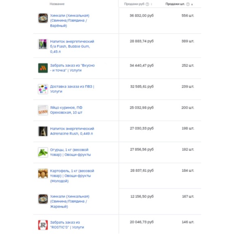Open Забрать заказ из ROSTIC'S link
This screenshot has width=234, height=234.
pyautogui.click(x=67, y=225)
